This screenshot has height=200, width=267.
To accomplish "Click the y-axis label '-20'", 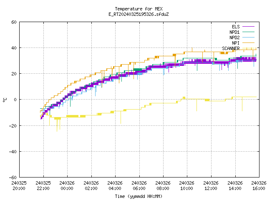I will (x=13, y=126).
